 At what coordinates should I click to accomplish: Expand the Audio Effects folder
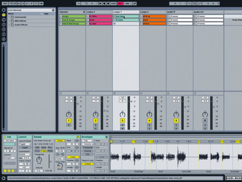(9, 25)
